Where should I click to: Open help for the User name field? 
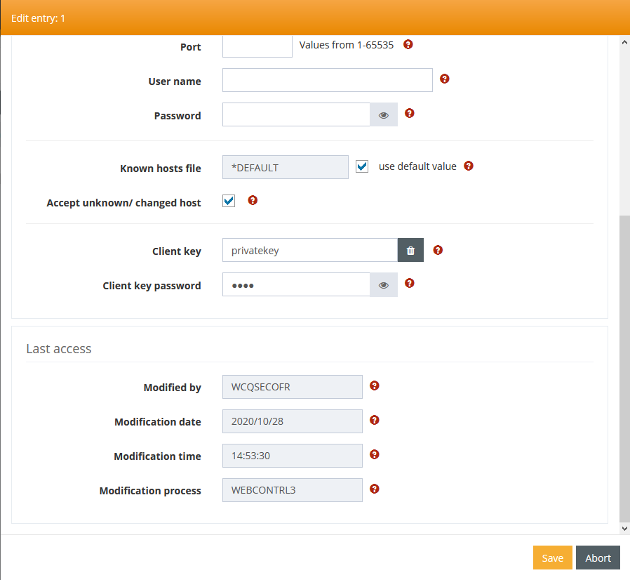coord(444,79)
